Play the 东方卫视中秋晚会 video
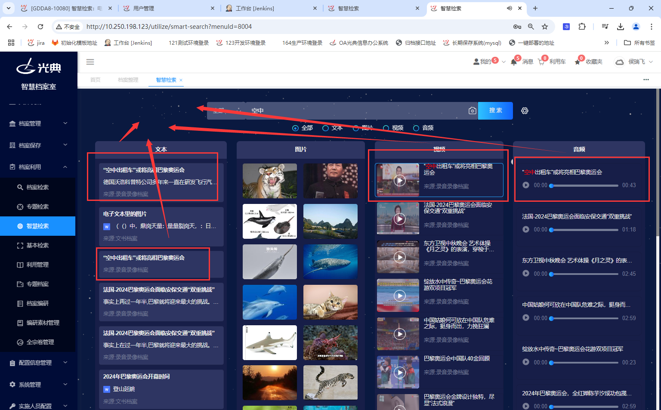 pyautogui.click(x=400, y=257)
